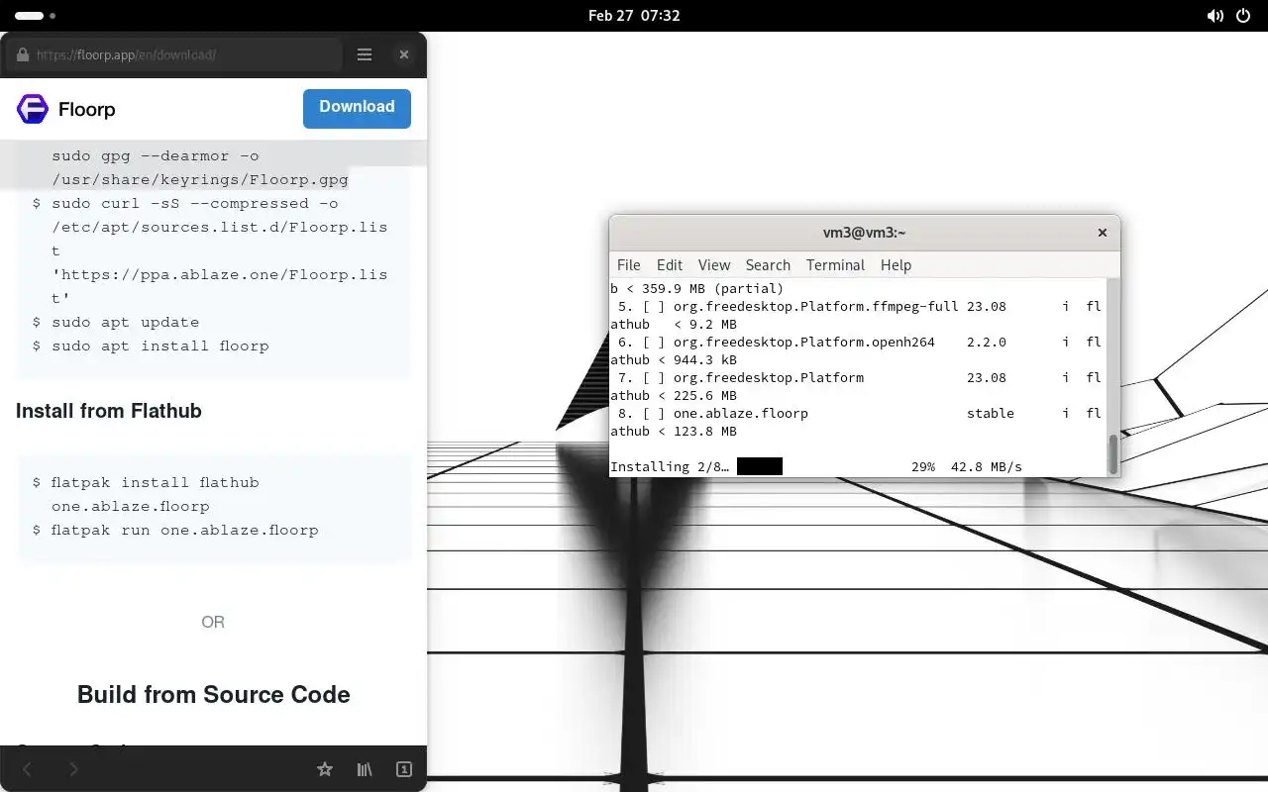Click 'org.freedesktop.Platform.openh264' row in terminal

click(x=857, y=342)
